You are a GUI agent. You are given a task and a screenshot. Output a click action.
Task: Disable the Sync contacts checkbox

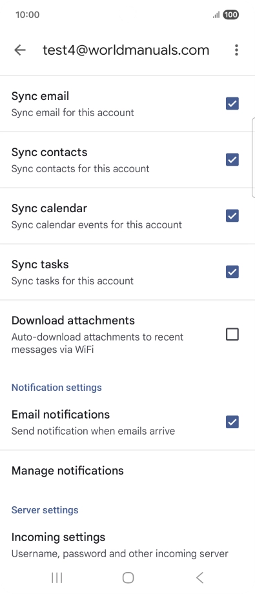232,159
